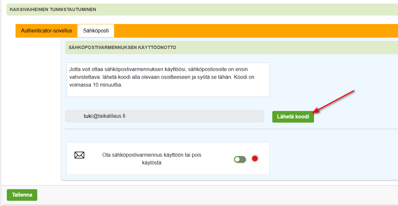Toggle the email verification switch on
The image size is (398, 206).
(x=240, y=159)
